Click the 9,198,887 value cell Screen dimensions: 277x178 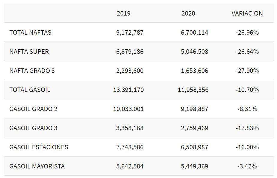coord(194,109)
